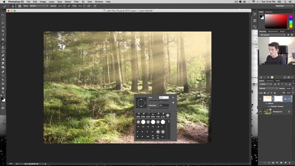295x166 pixels.
Task: Enable pressure for opacity in options bar
Action: [x=69, y=6]
